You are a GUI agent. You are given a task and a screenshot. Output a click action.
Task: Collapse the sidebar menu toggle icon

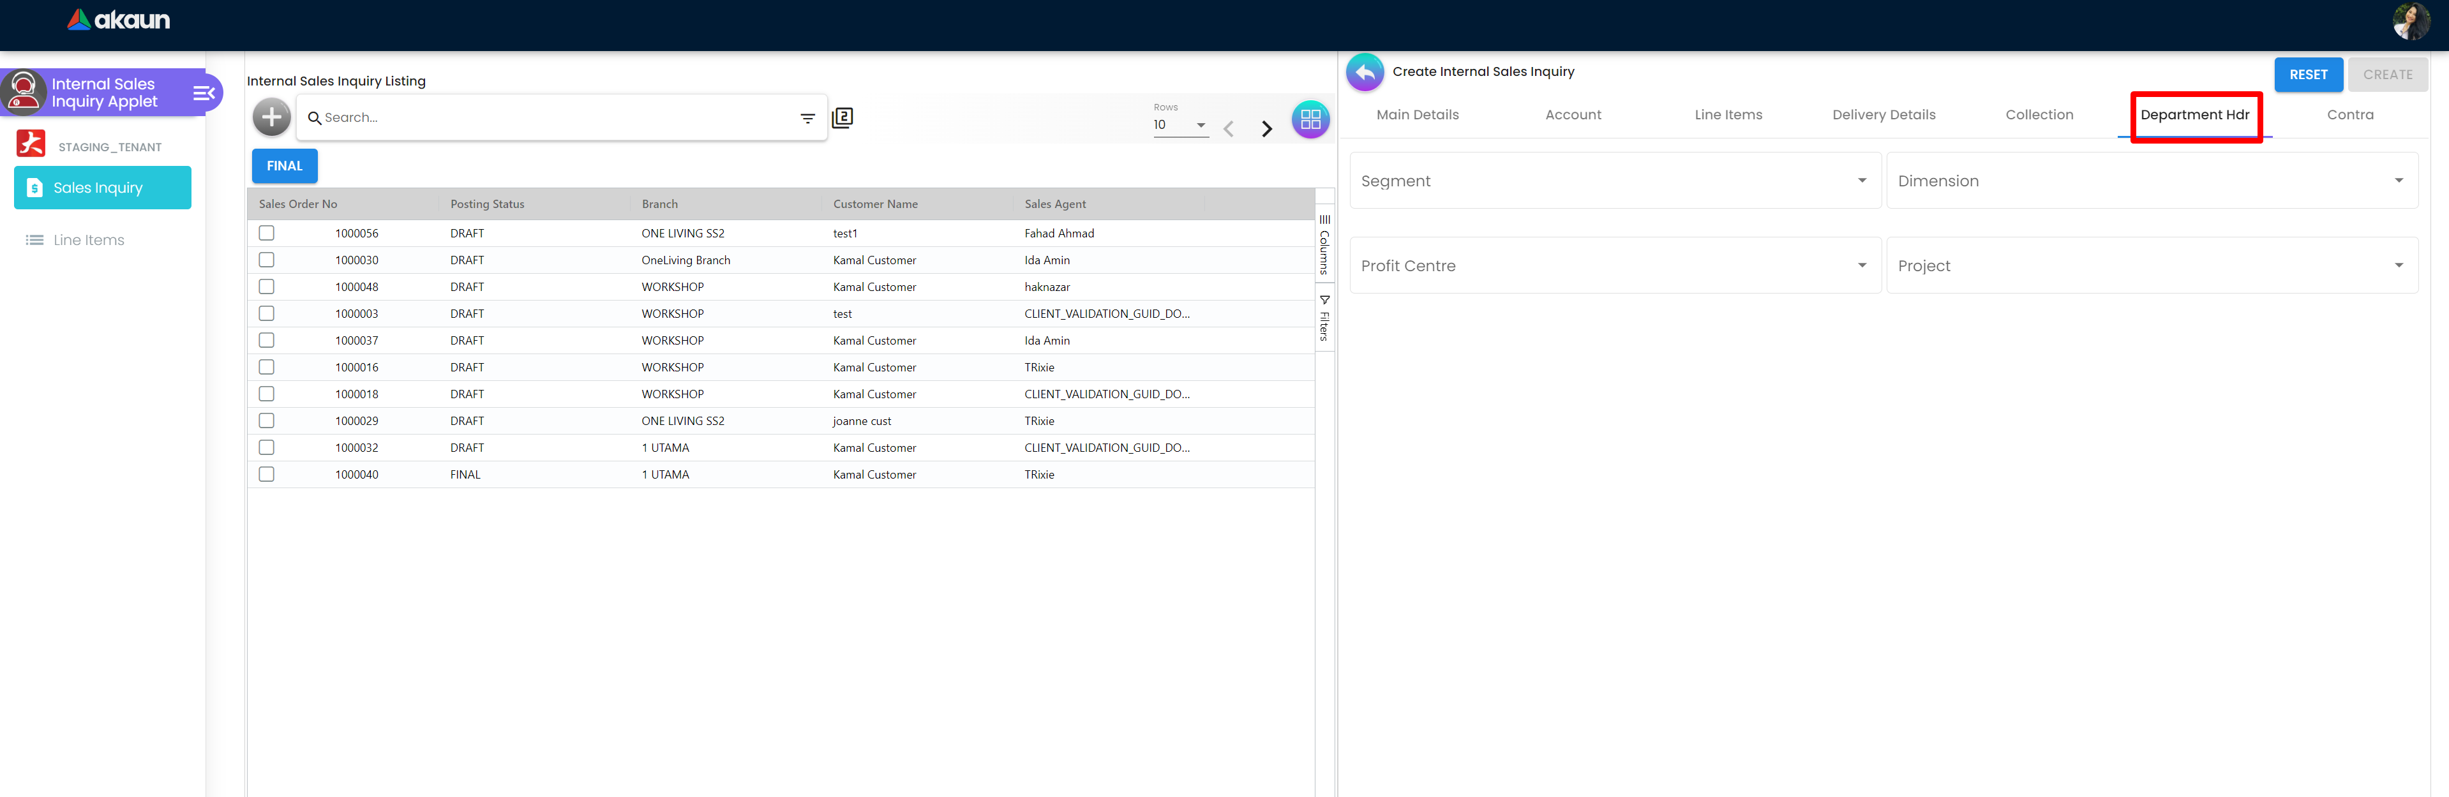(204, 93)
